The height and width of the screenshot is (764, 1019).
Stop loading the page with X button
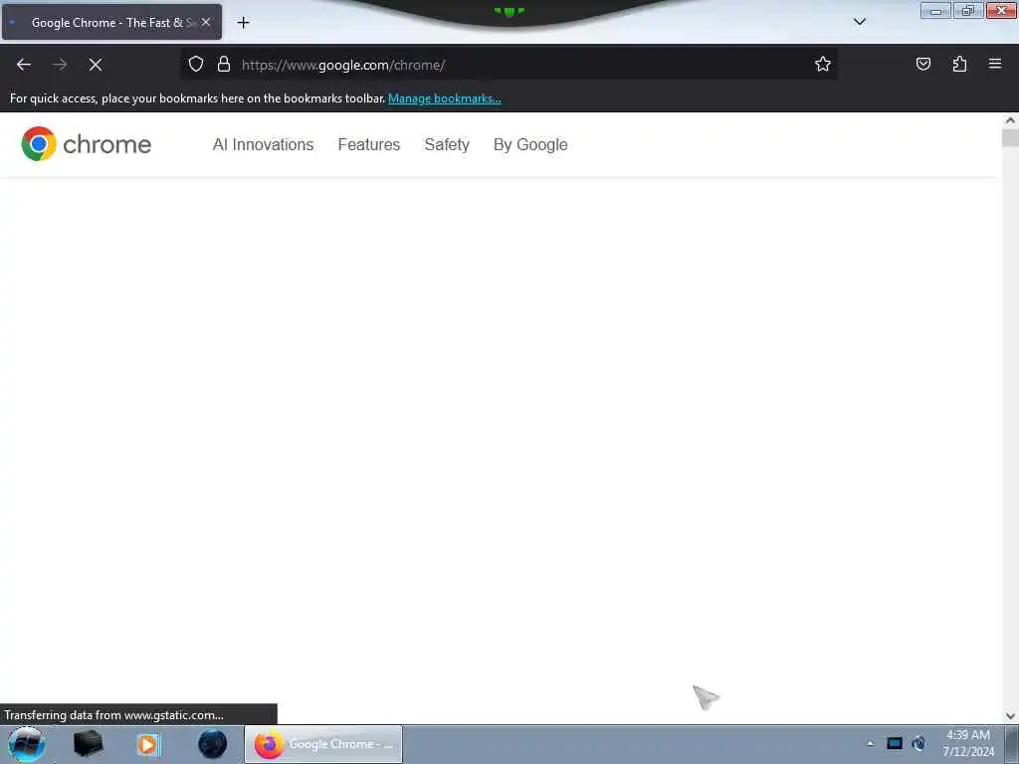point(95,65)
